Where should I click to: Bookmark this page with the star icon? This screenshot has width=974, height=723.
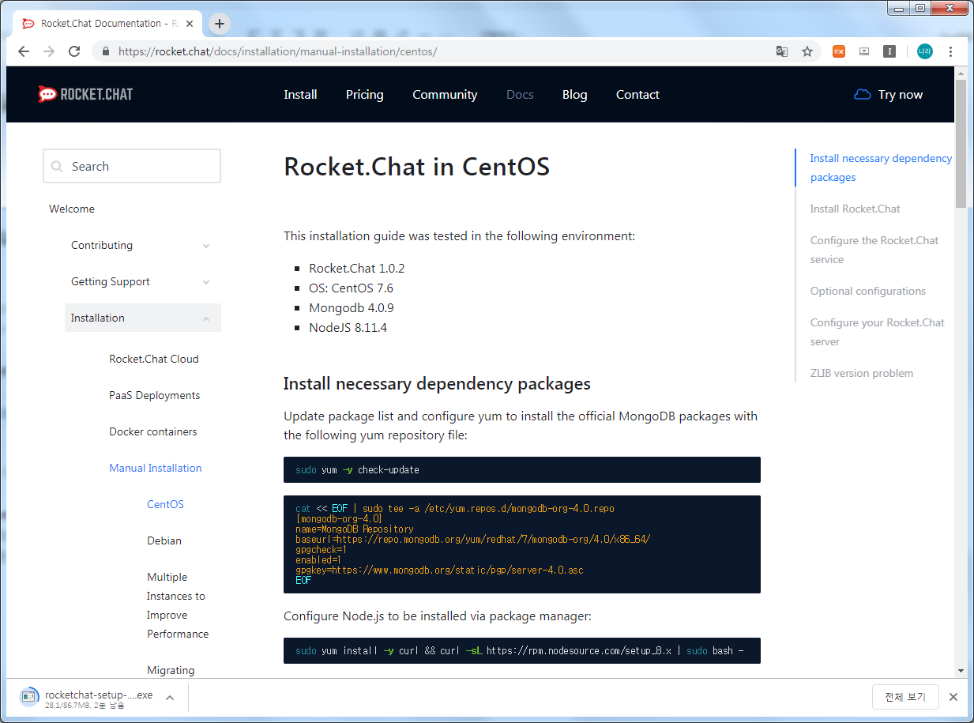click(807, 51)
